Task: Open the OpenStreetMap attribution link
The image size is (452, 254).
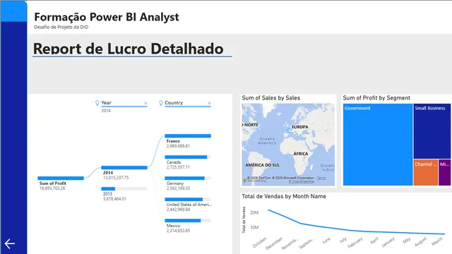Action: (302, 181)
